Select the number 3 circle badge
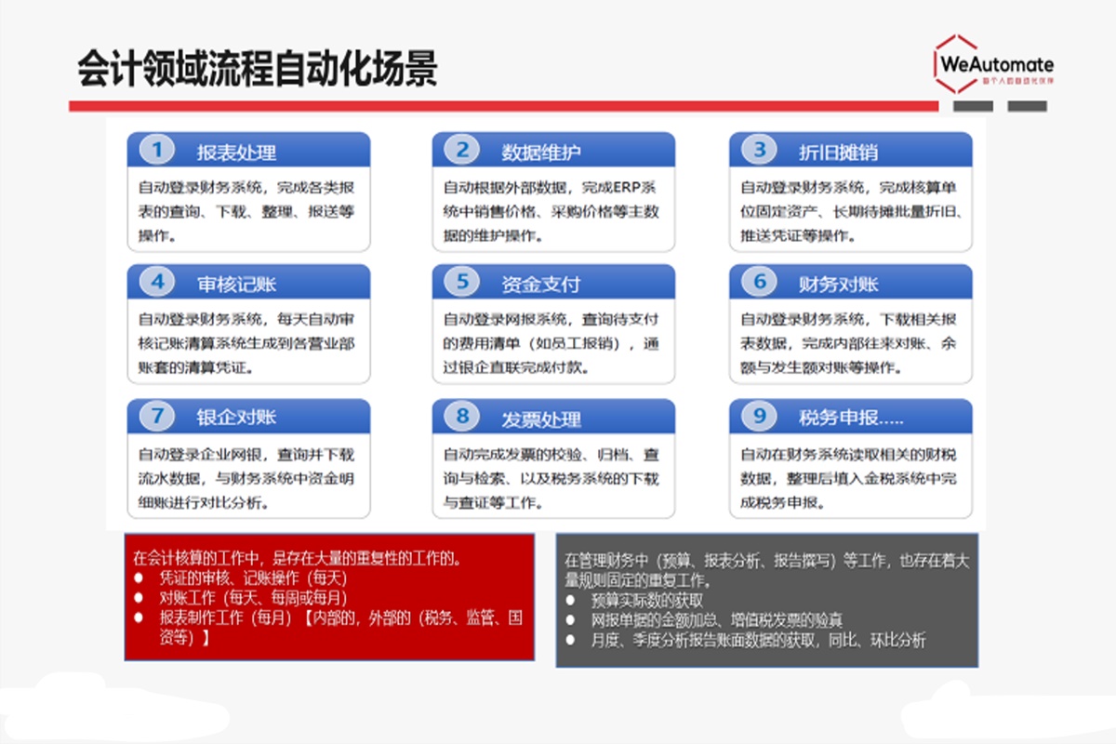The width and height of the screenshot is (1116, 744). click(x=760, y=150)
